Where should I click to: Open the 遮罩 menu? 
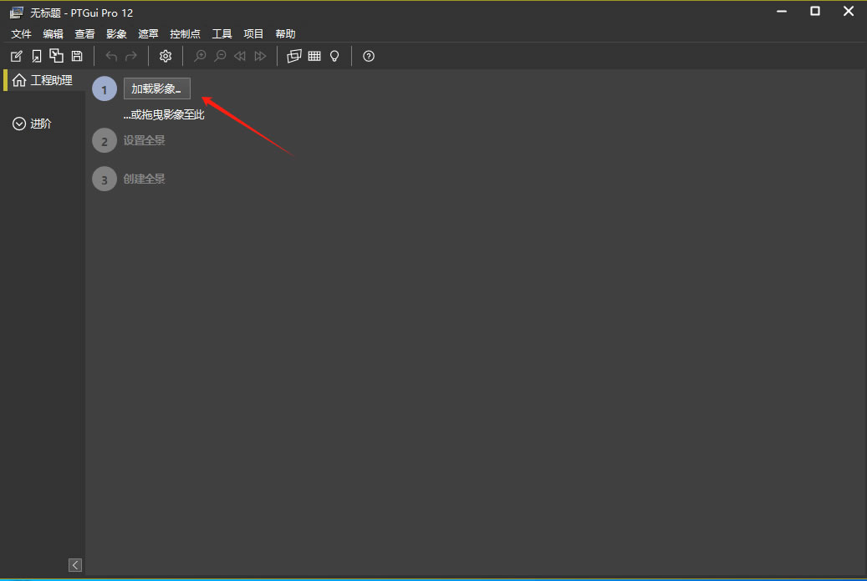click(x=148, y=34)
